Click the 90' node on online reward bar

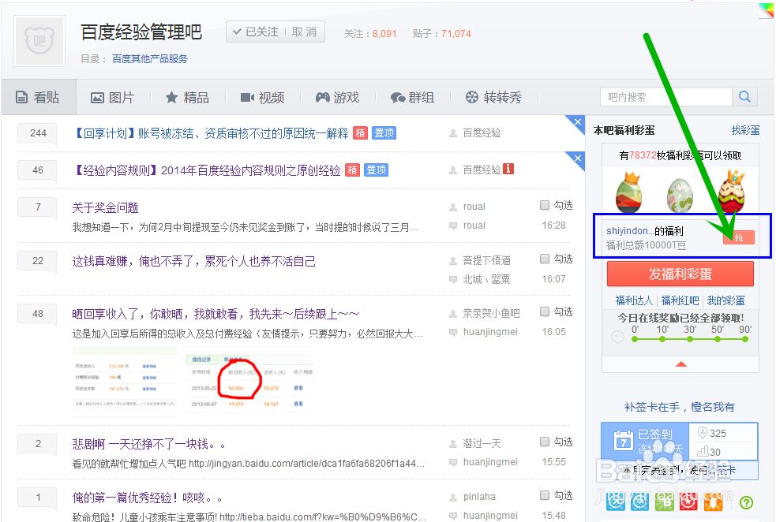(x=745, y=339)
